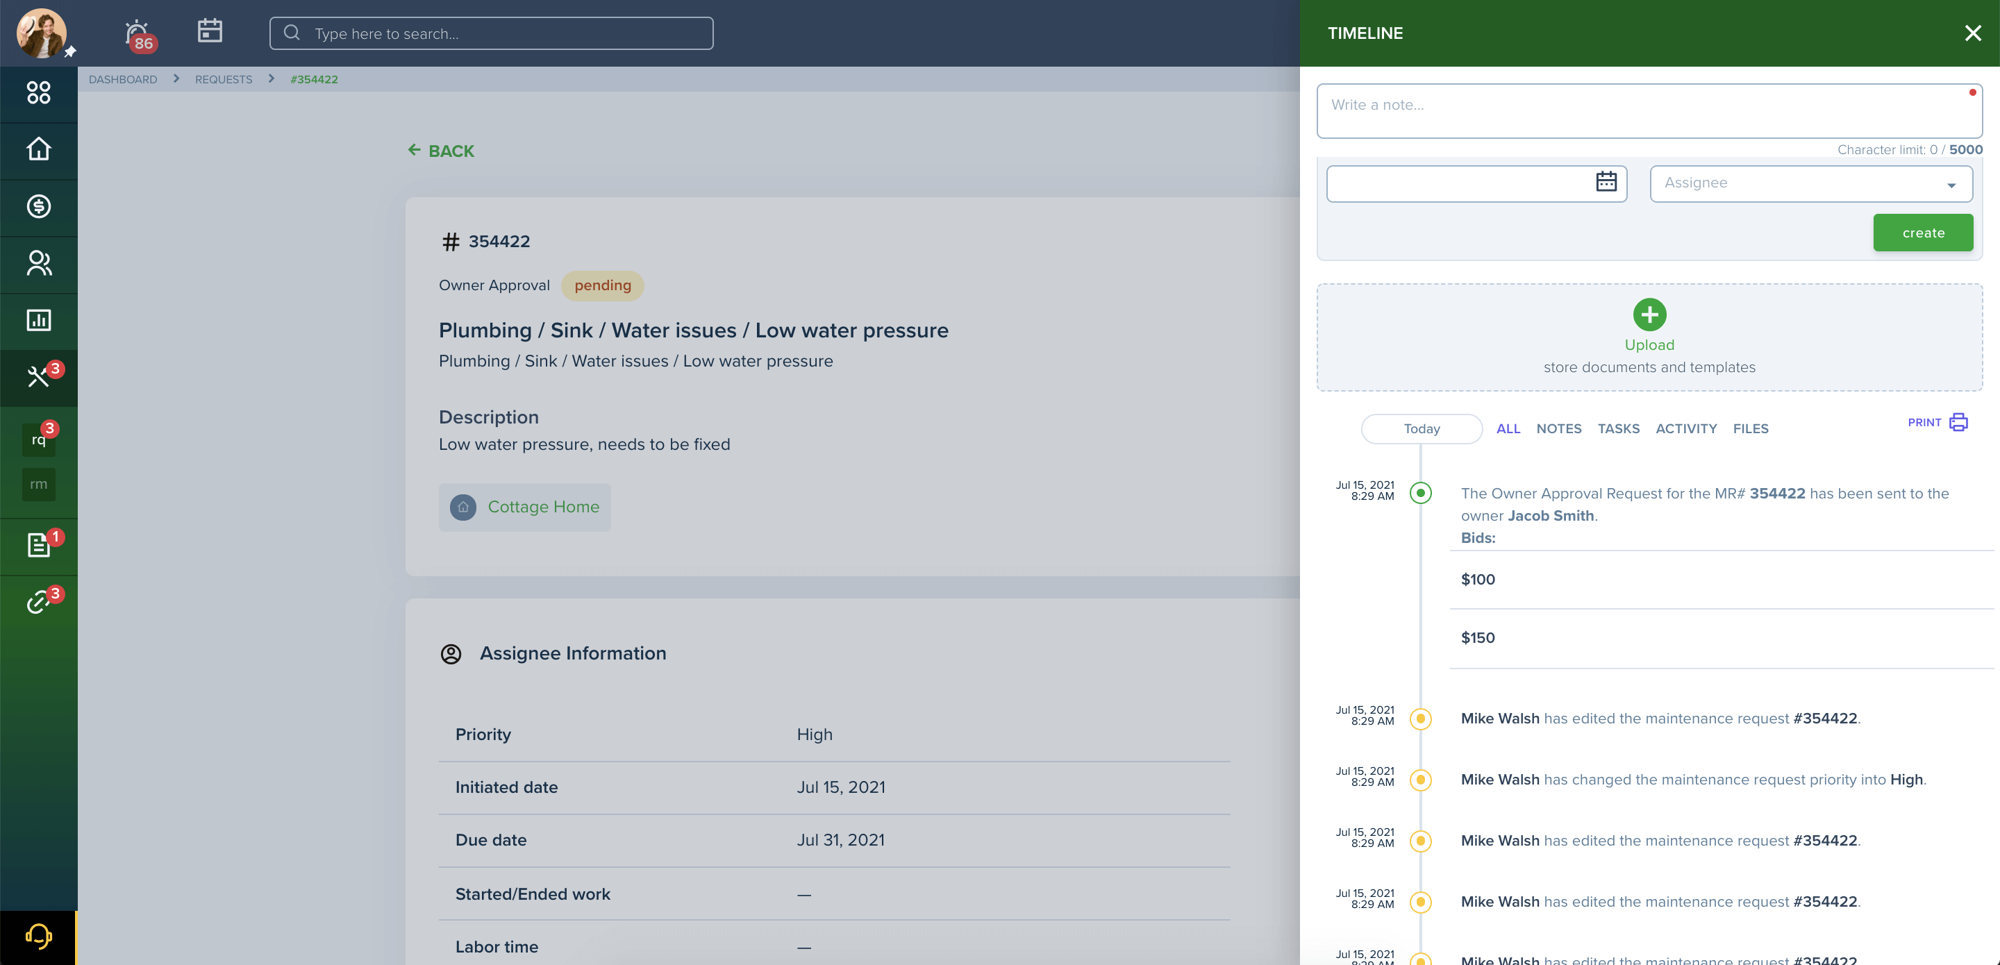Viewport: 2000px width, 965px height.
Task: Close the Timeline panel
Action: coord(1973,33)
